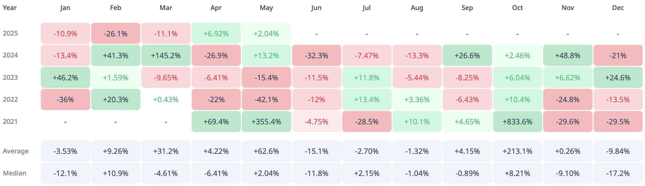Select the 2025 February -26.1% cell

click(115, 33)
